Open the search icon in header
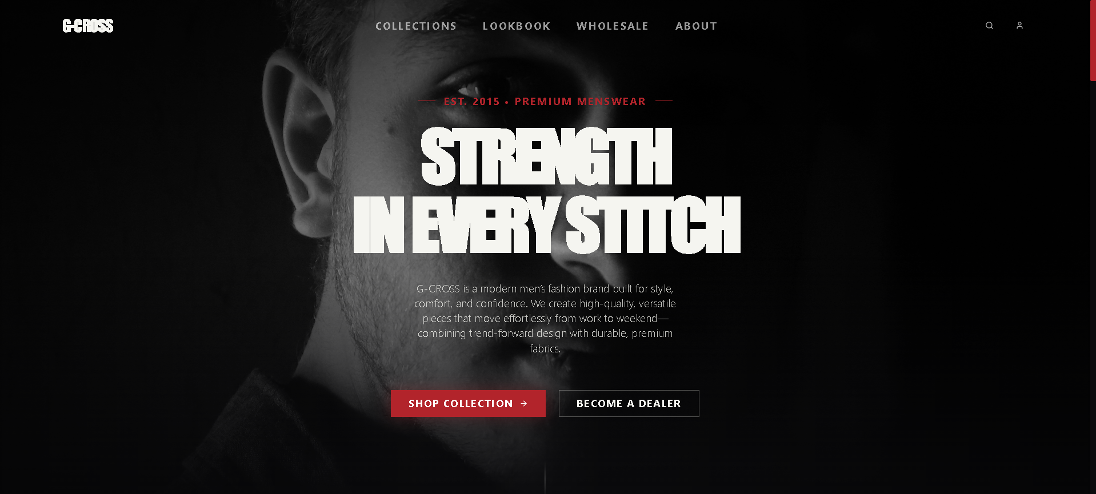This screenshot has height=494, width=1096. tap(989, 26)
